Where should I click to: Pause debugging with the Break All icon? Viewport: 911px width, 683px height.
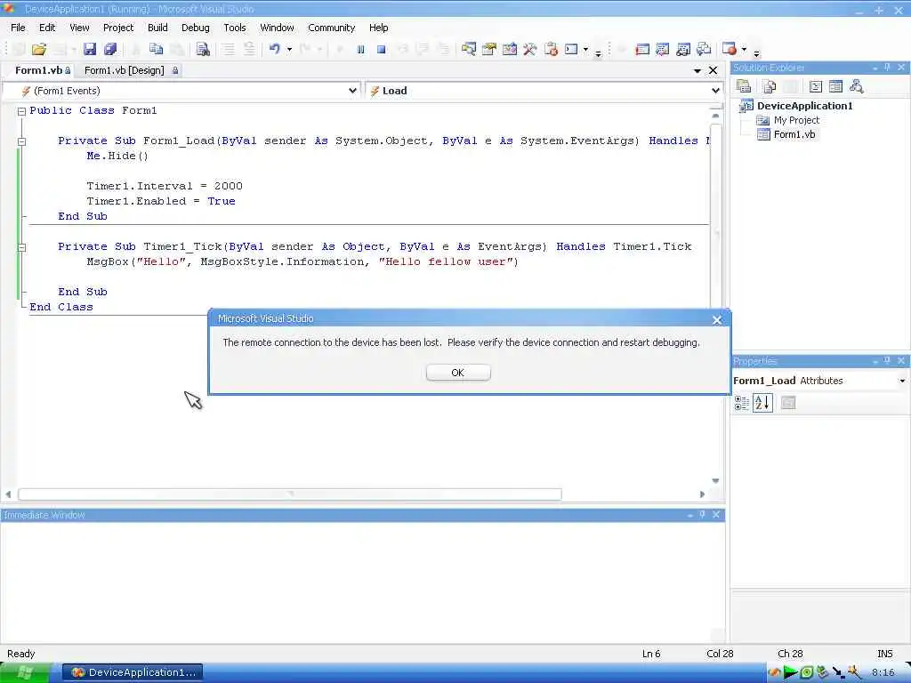(x=361, y=50)
